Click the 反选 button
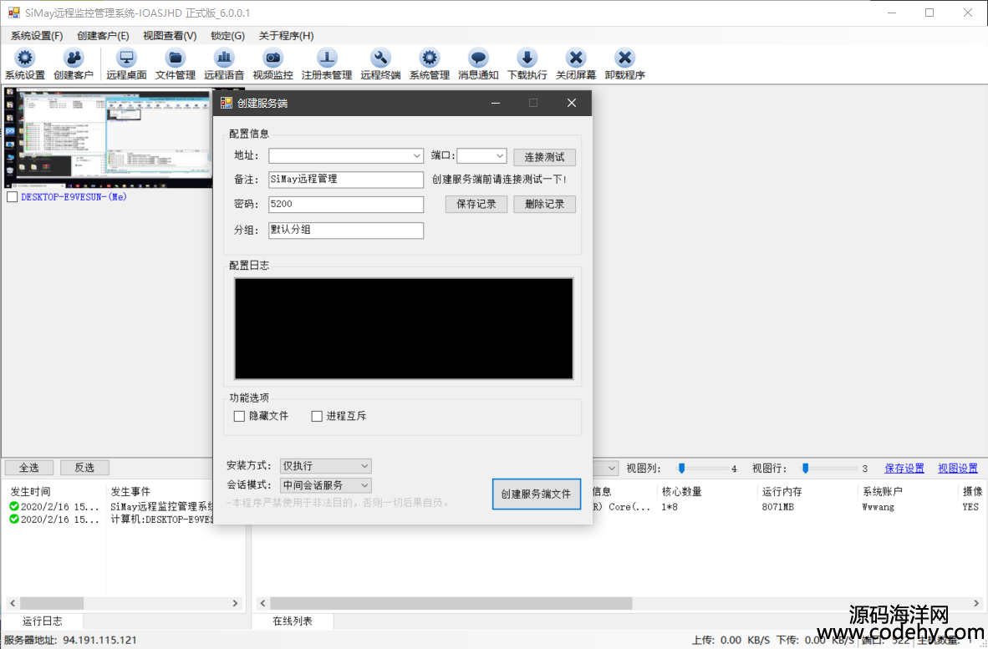The height and width of the screenshot is (649, 988). pos(84,468)
